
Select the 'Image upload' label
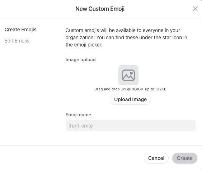pos(80,59)
